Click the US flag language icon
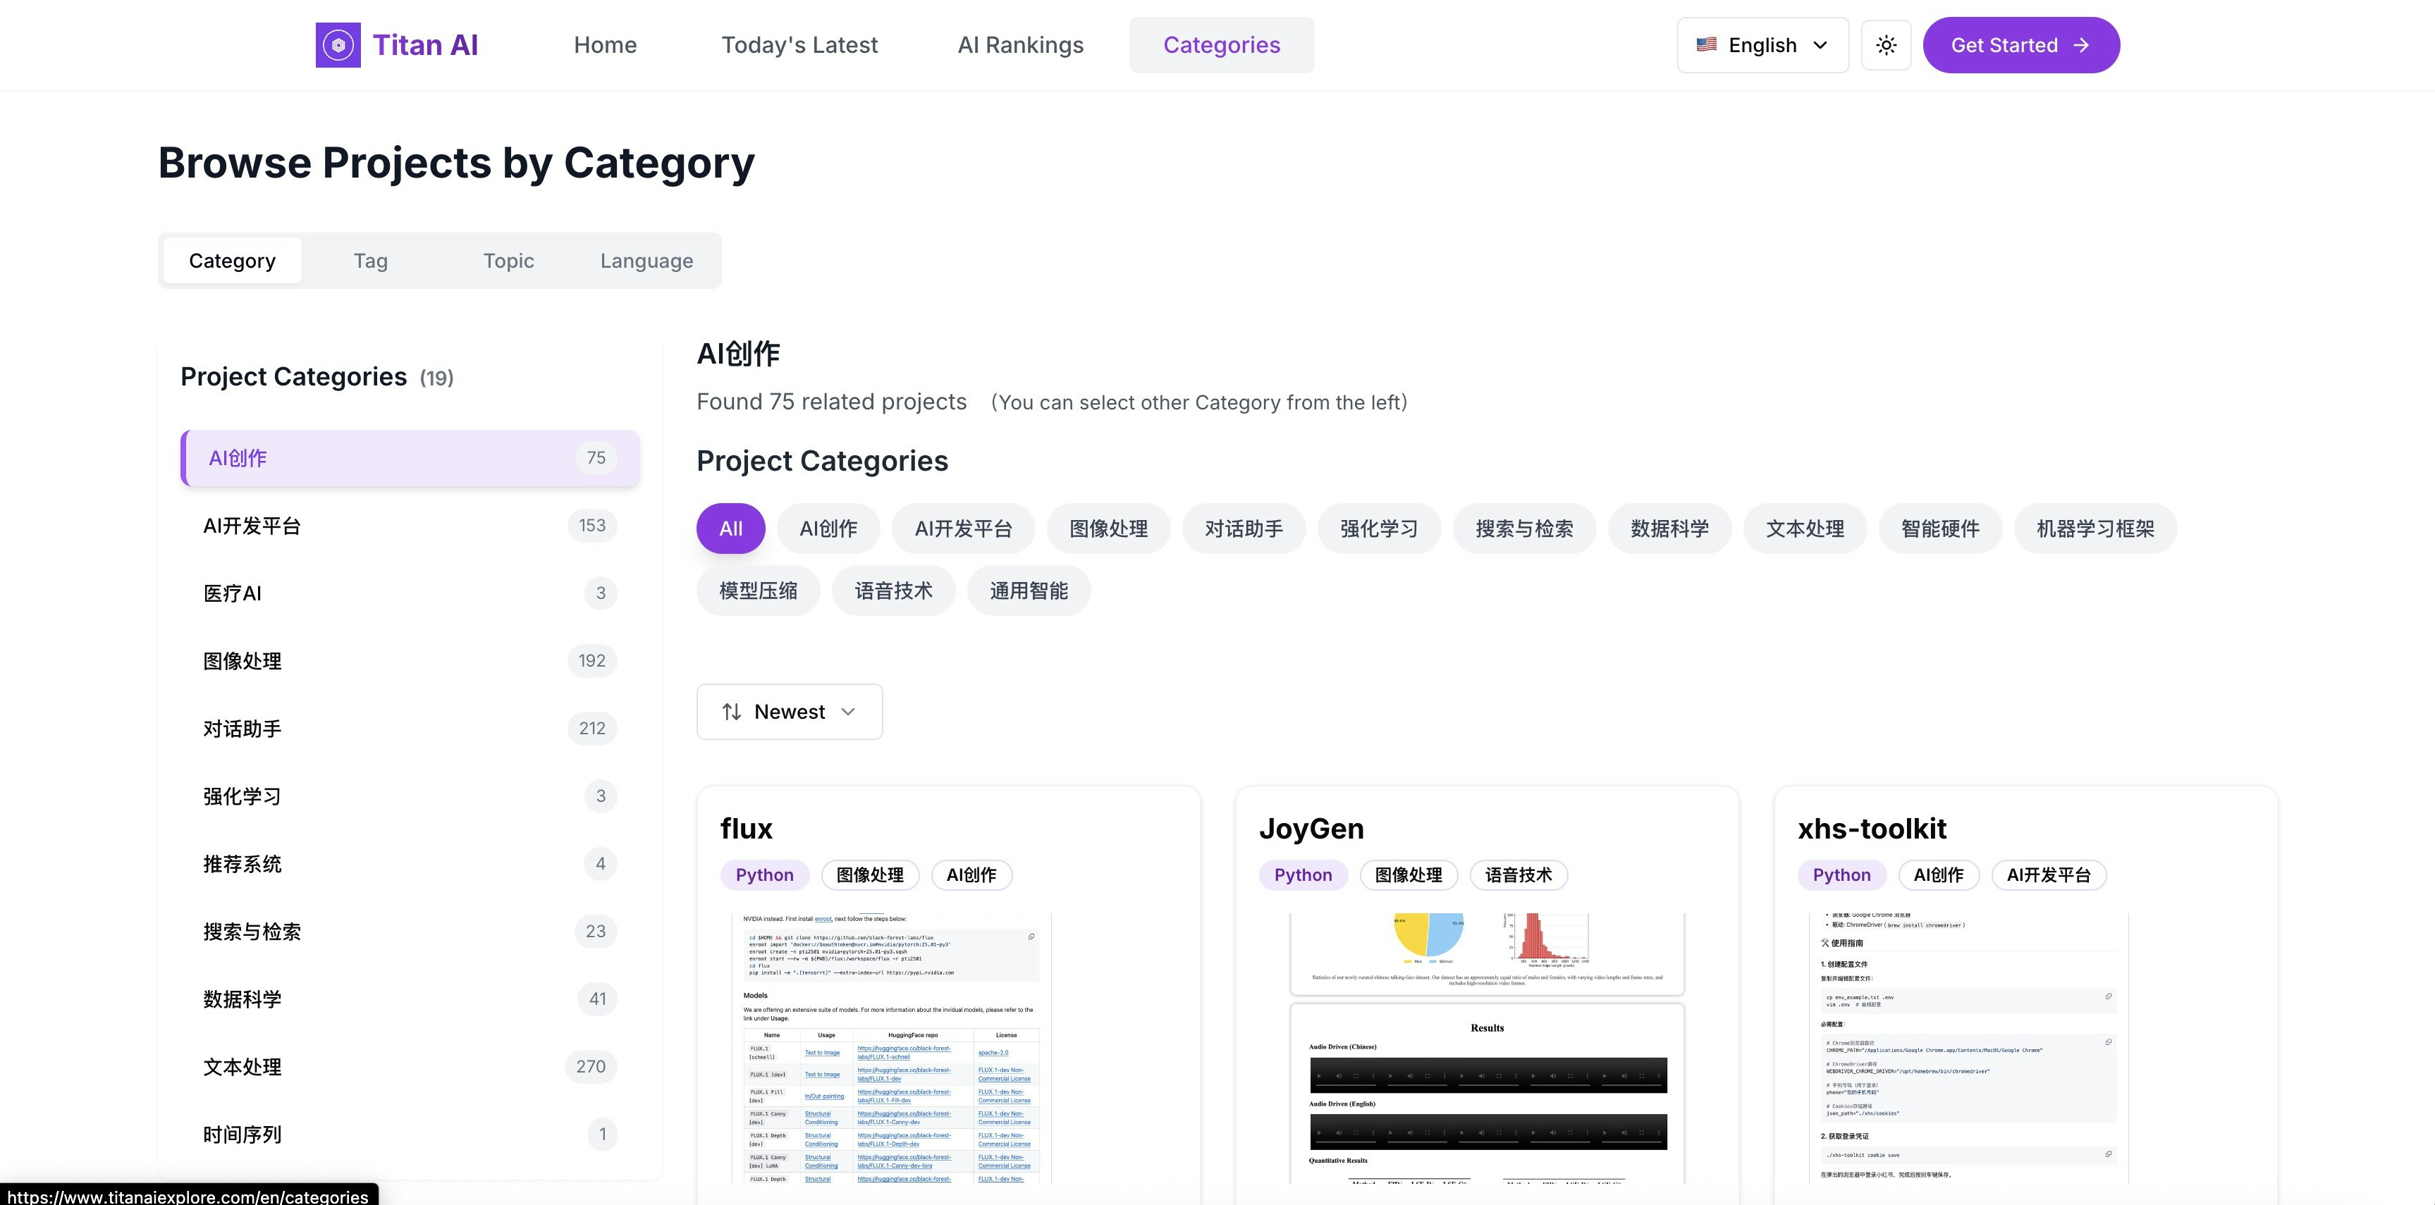Screen dimensions: 2435x1205 1706,44
